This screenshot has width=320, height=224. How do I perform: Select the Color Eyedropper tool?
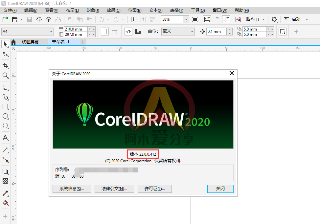coord(5,193)
